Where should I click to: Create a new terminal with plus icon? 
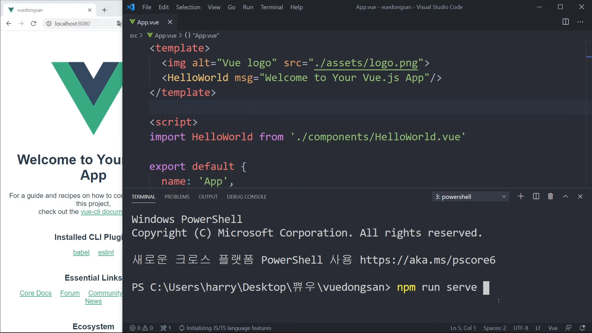pos(521,196)
